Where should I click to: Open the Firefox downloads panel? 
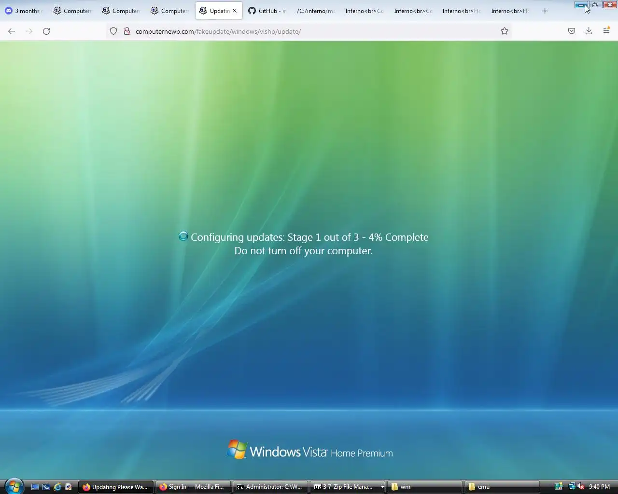click(x=589, y=31)
